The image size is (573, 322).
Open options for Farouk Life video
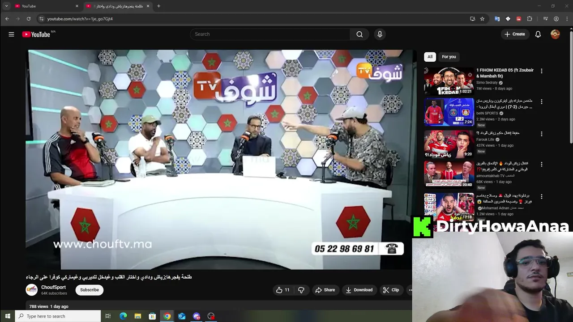click(541, 134)
